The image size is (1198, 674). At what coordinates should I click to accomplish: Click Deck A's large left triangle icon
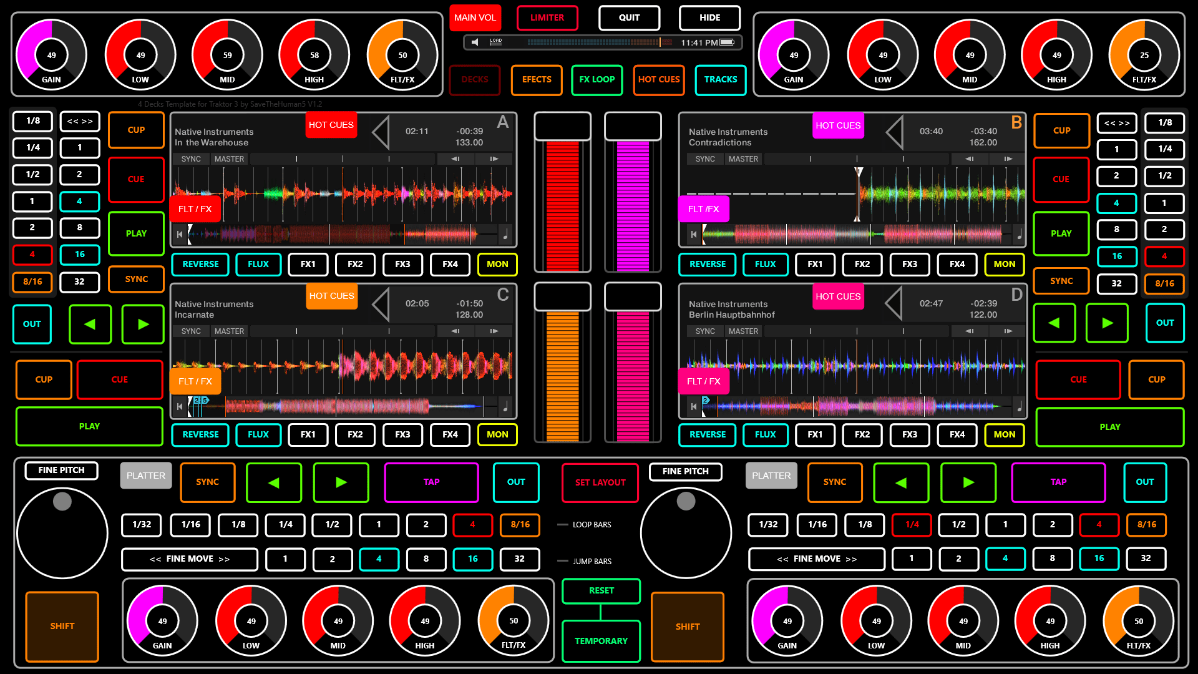[380, 132]
